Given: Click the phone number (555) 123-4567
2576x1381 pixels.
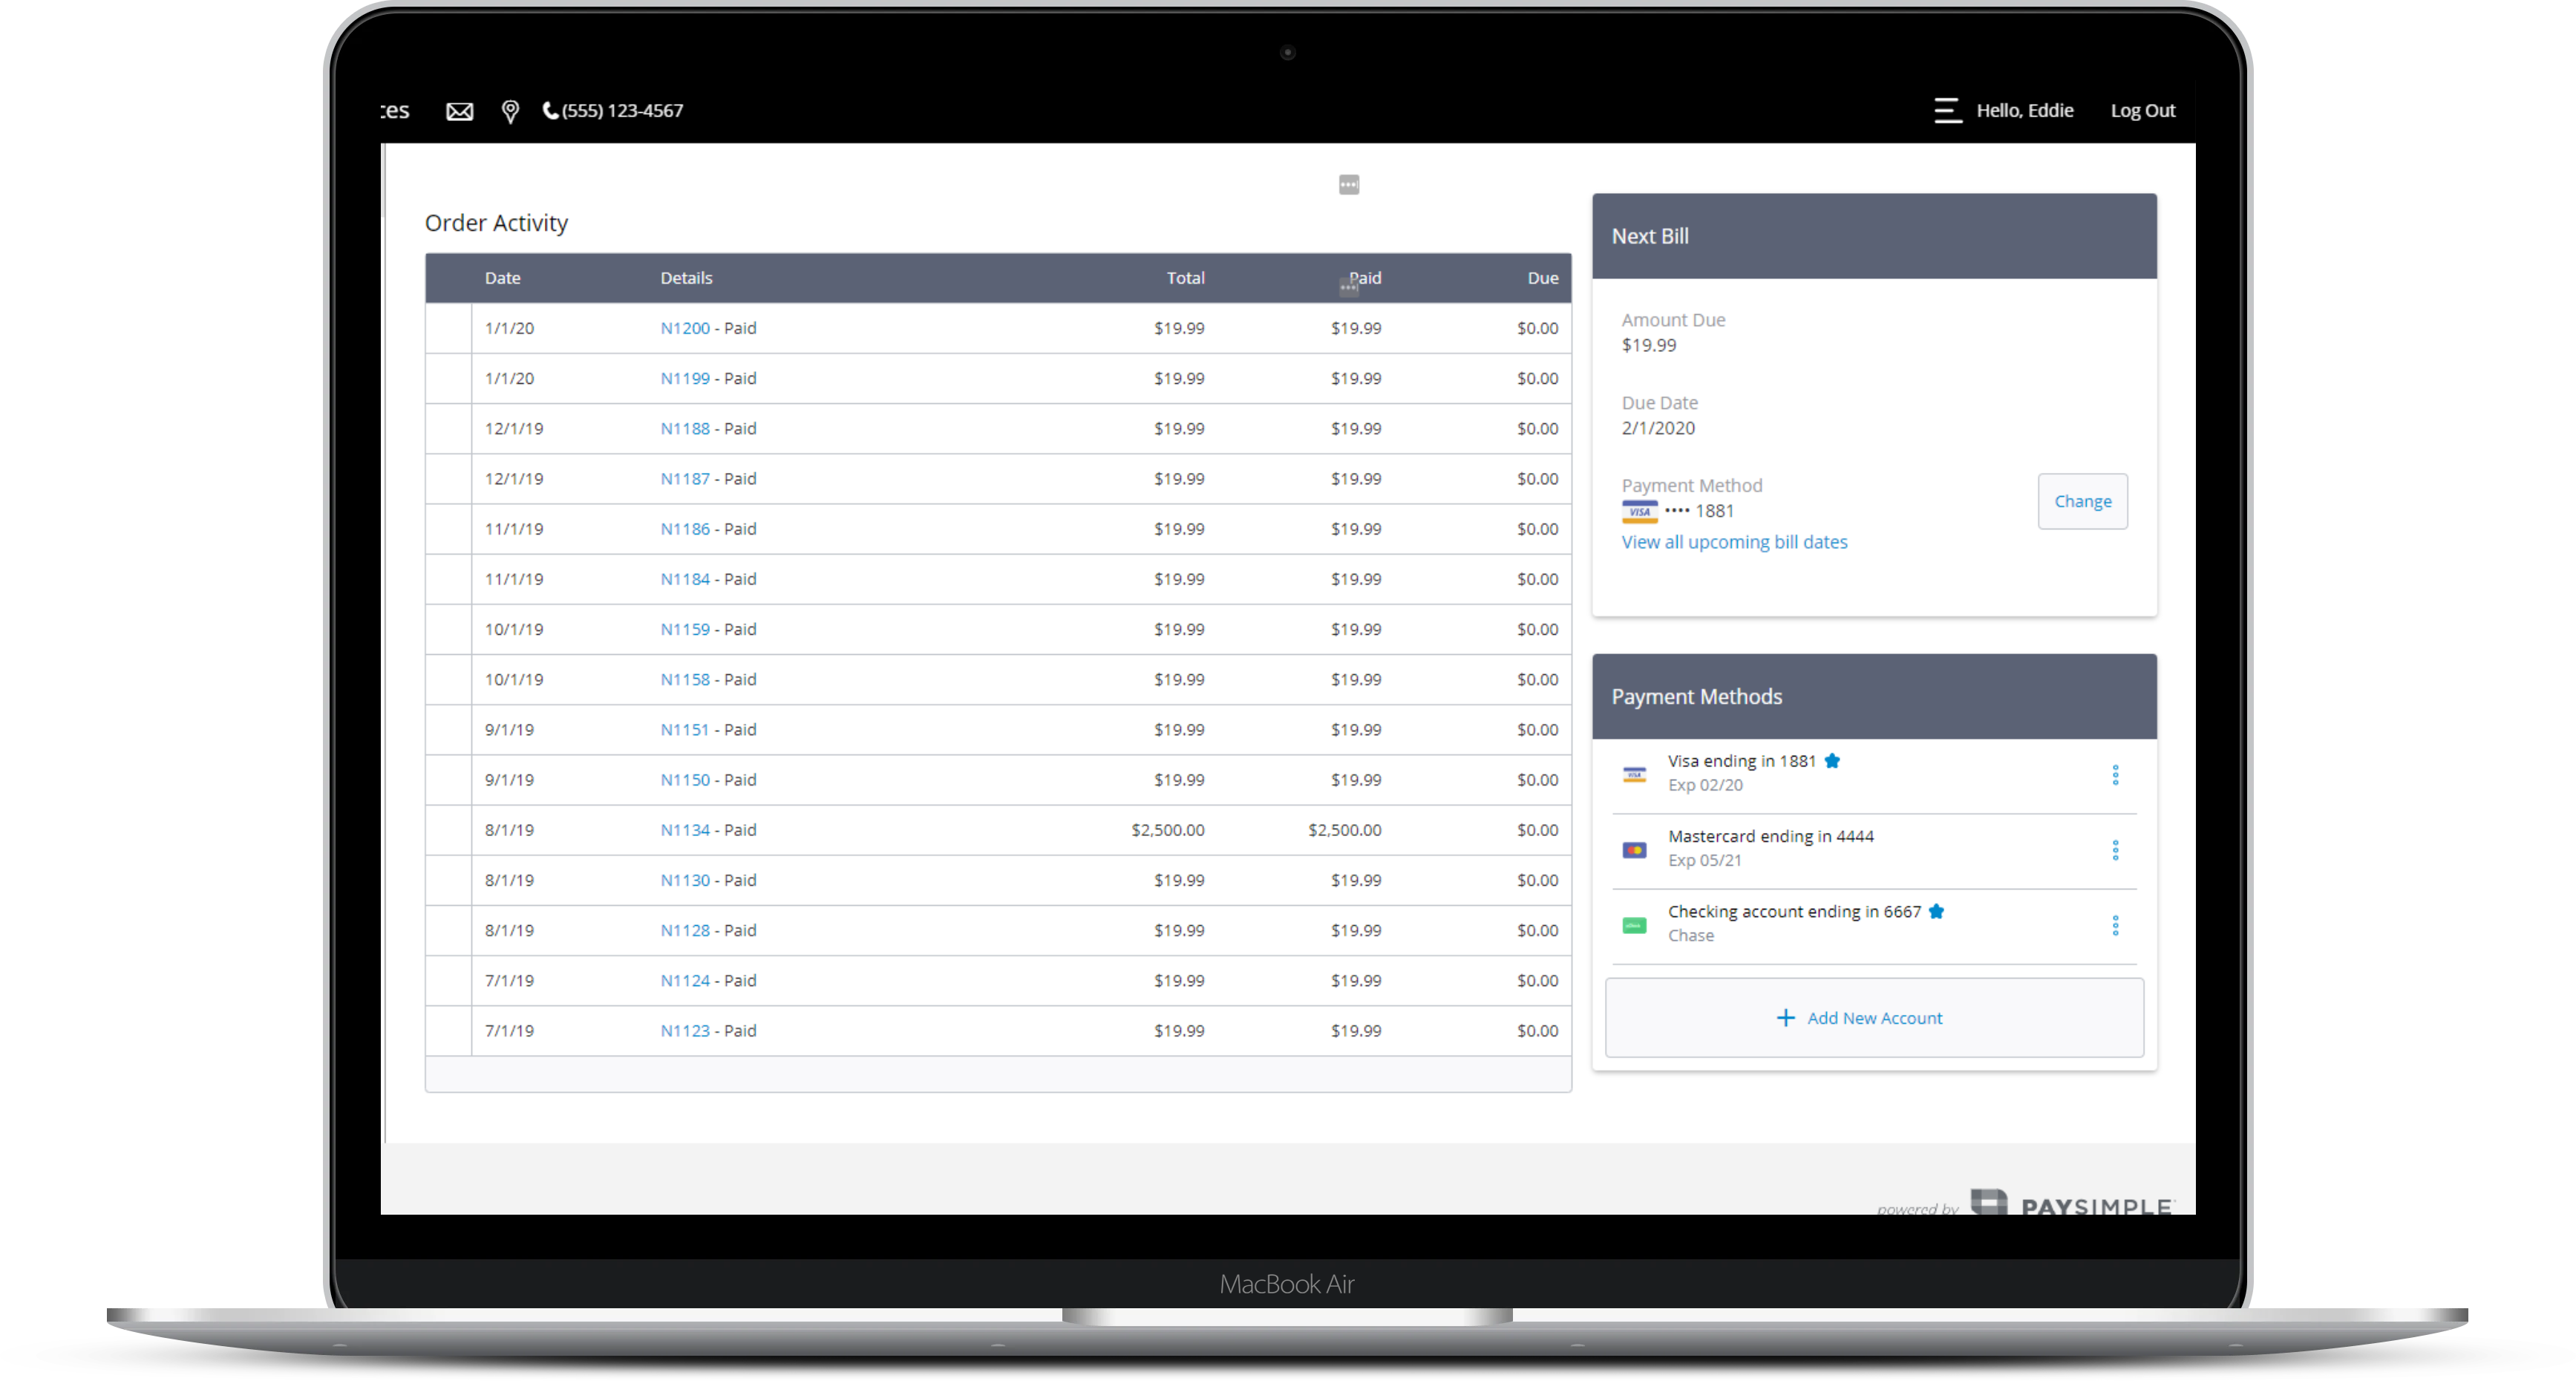Looking at the screenshot, I should tap(622, 110).
